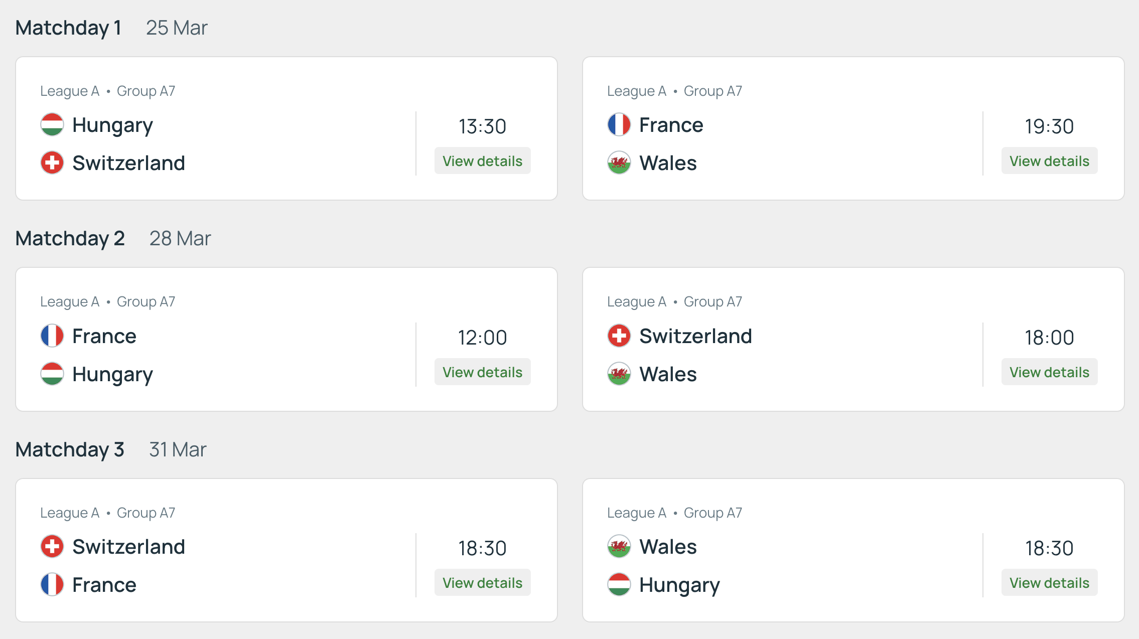The image size is (1139, 639).
Task: Click Wales flag in France–Wales match
Action: 619,163
